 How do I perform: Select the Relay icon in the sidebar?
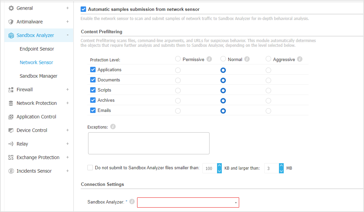10,143
